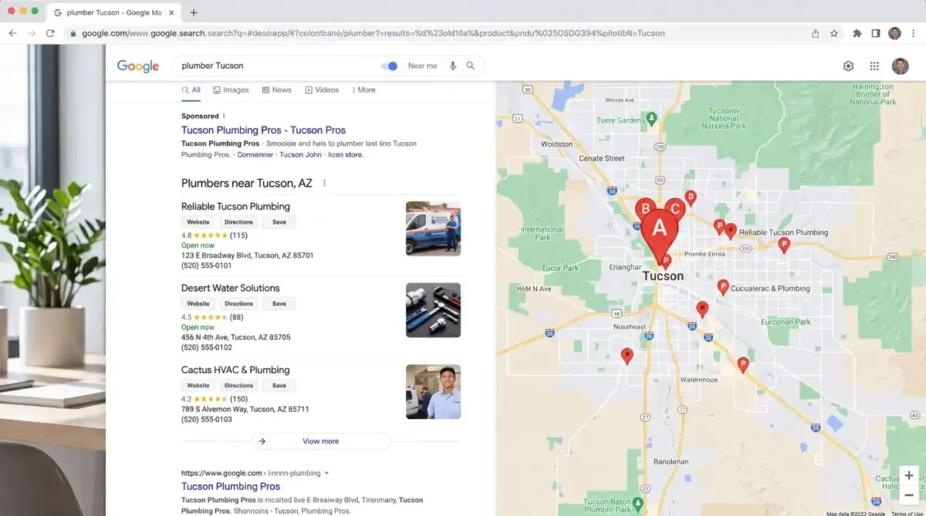Image resolution: width=926 pixels, height=516 pixels.
Task: Open Chrome three-dot menu
Action: click(x=914, y=33)
